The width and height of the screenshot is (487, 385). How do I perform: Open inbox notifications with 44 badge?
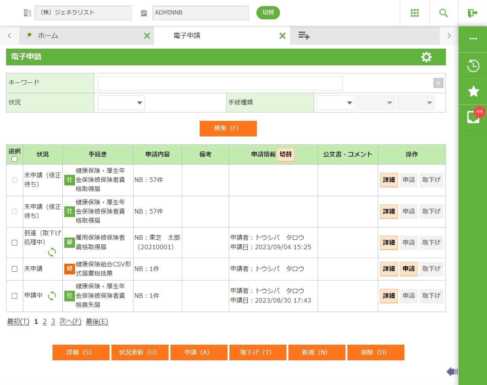click(x=473, y=117)
